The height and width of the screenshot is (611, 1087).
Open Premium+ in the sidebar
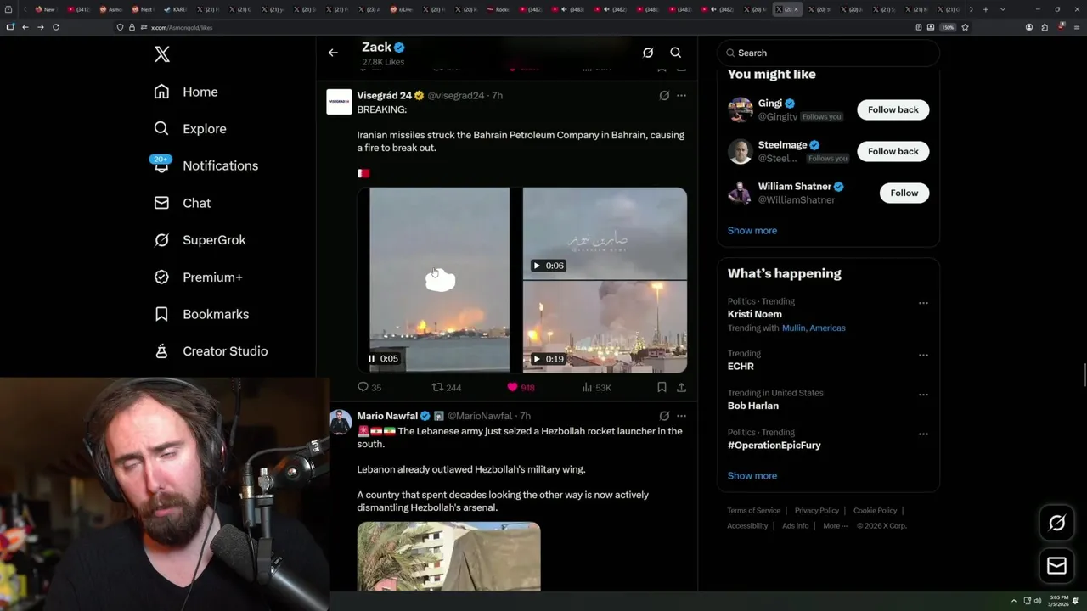coord(198,277)
